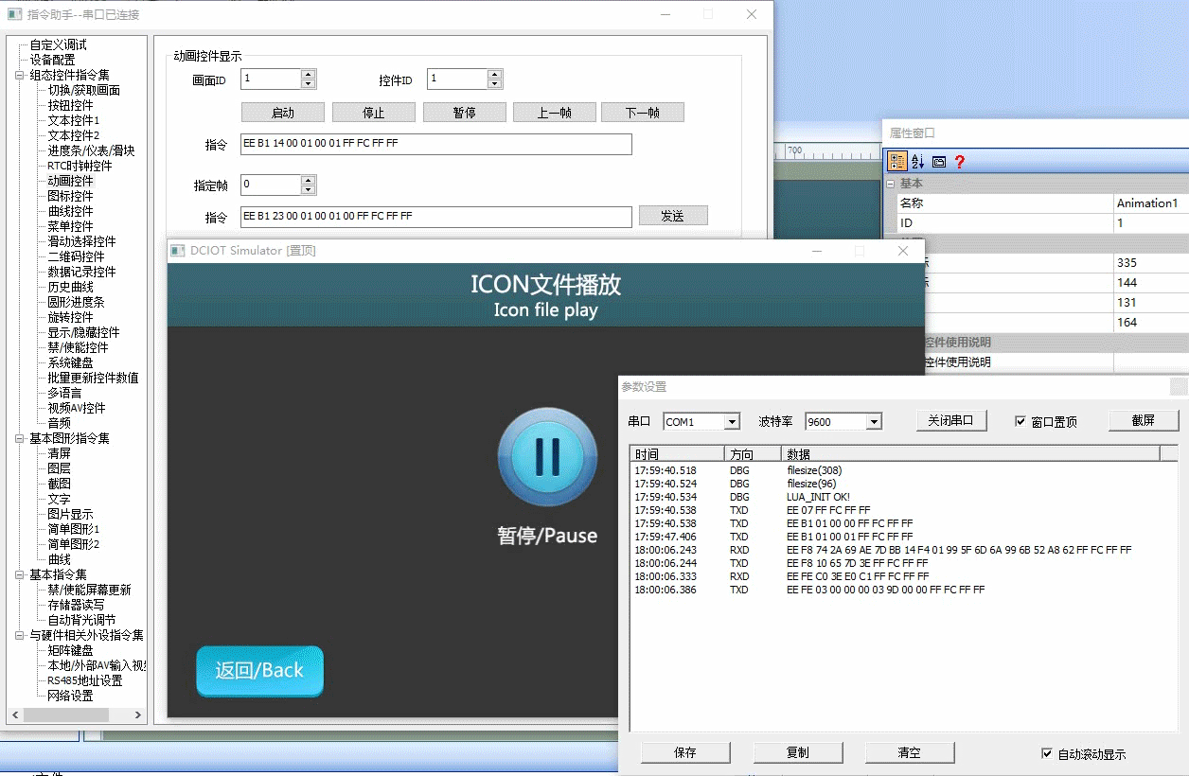Click the alphabetical sort icon in property window
1189x776 pixels.
[917, 162]
